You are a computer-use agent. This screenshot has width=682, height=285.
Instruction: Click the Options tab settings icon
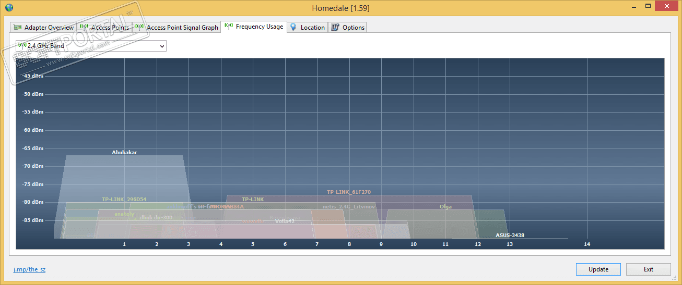point(335,27)
